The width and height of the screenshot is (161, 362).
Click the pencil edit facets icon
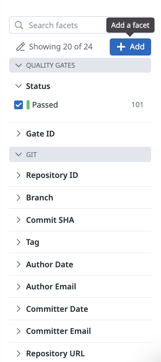coord(20,47)
